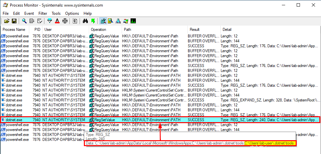Click the green Jump to Object icon
The height and width of the screenshot is (154, 321).
coord(93,21)
